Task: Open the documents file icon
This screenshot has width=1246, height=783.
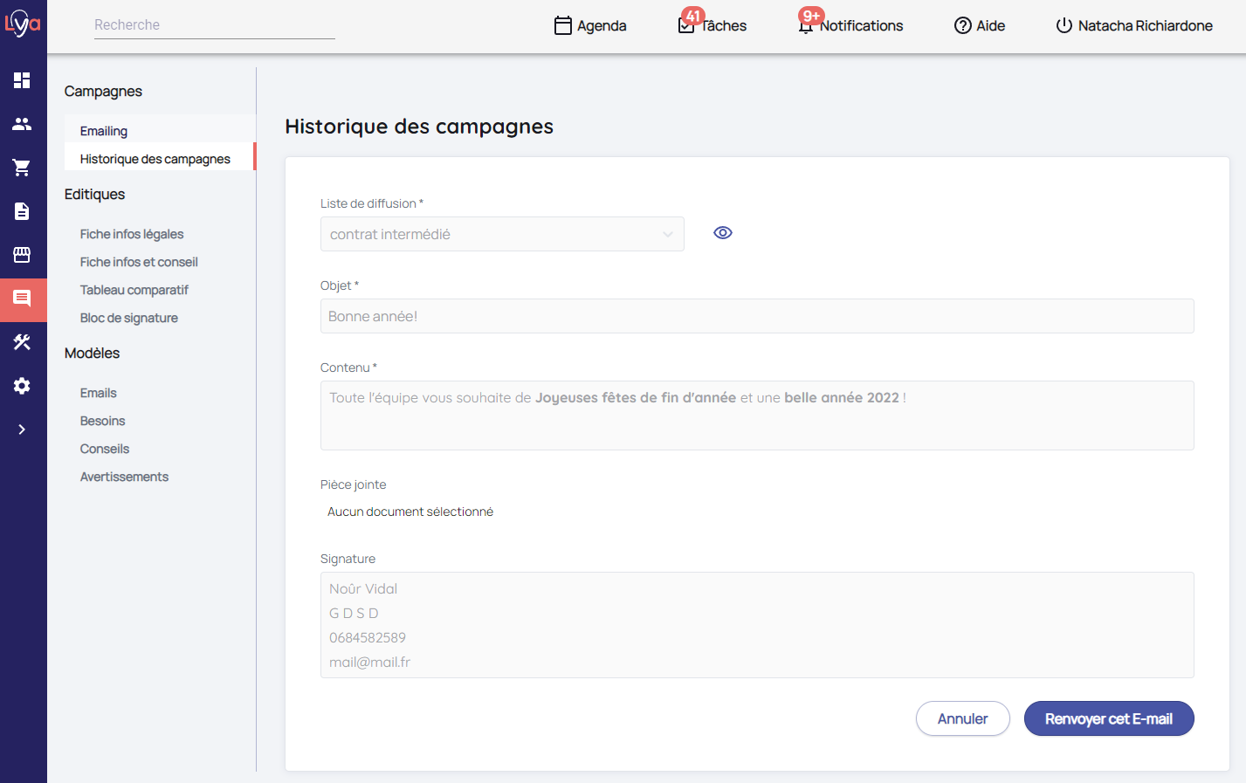Action: click(x=22, y=211)
